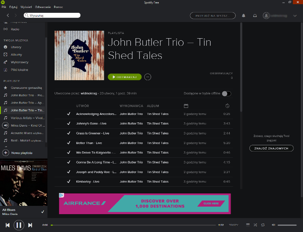Toggle checkmark for Johnny's Gone - Live

click(69, 123)
